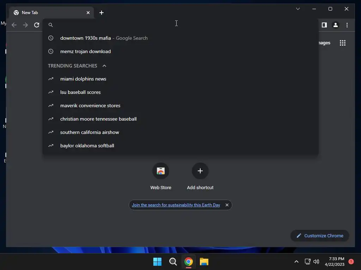The image size is (361, 270).
Task: Open a new tab with the plus icon
Action: 102,13
